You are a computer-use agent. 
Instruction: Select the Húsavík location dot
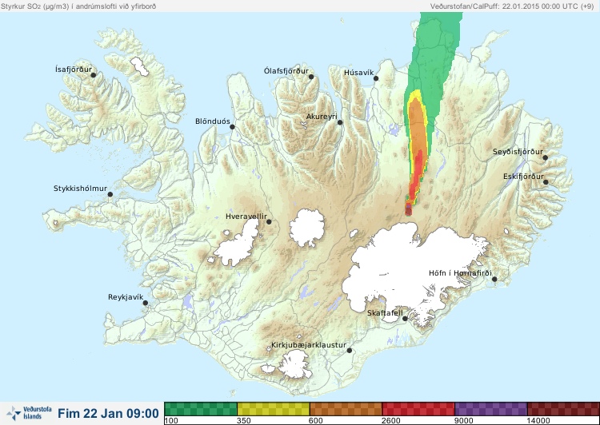376,78
